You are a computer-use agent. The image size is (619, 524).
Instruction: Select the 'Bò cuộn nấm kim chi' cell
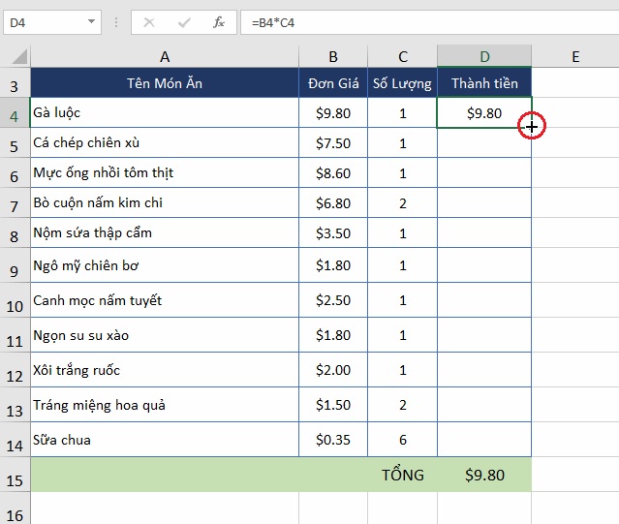(165, 202)
